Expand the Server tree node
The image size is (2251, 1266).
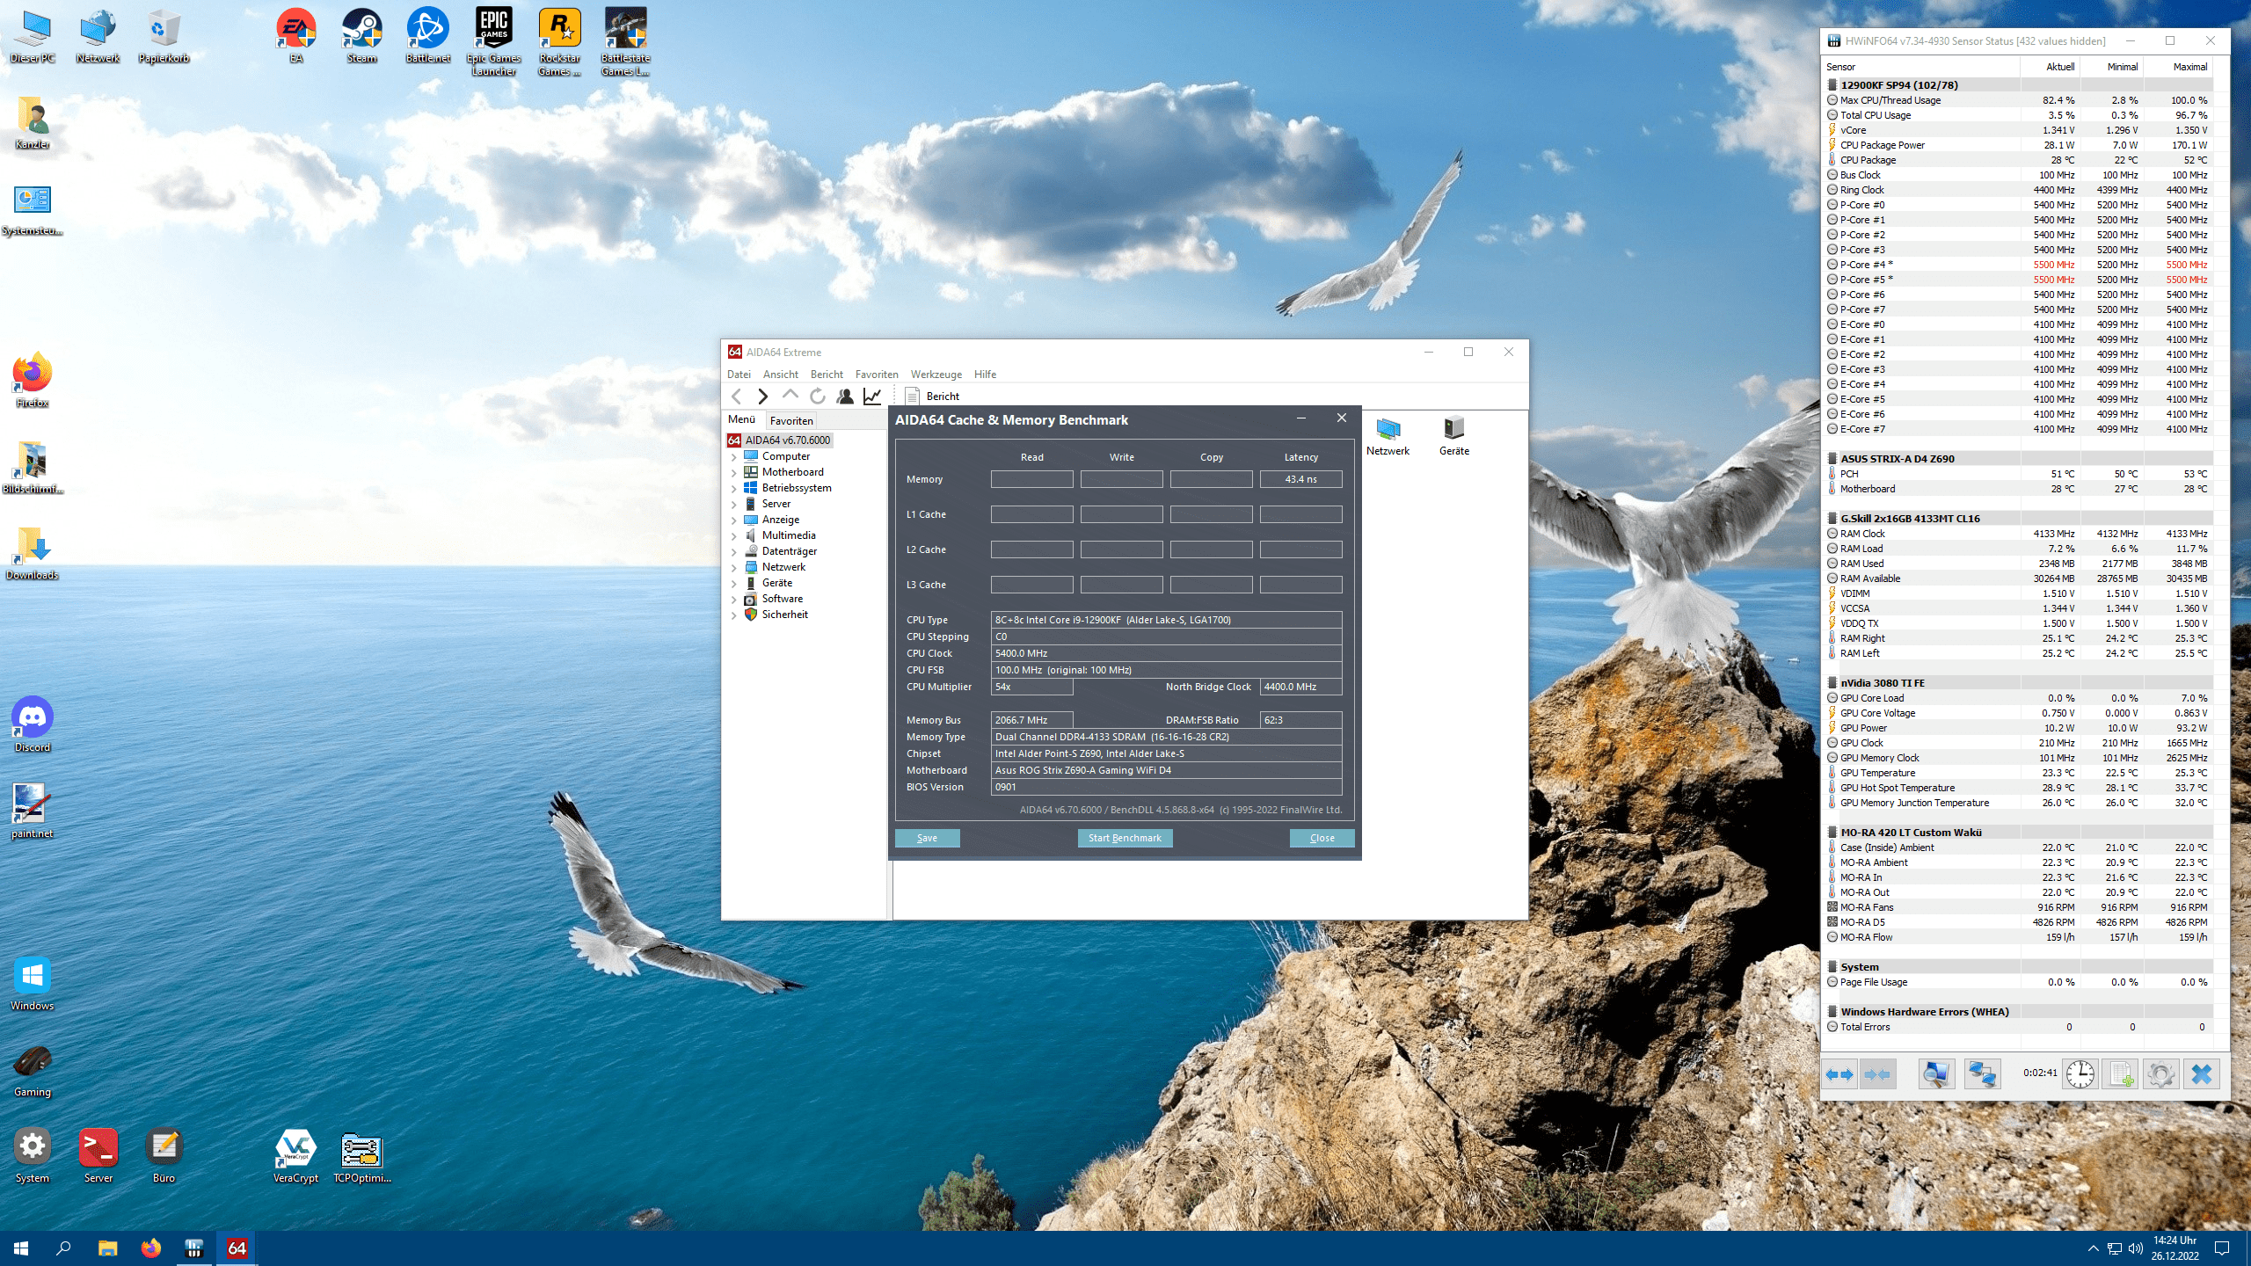tap(733, 505)
